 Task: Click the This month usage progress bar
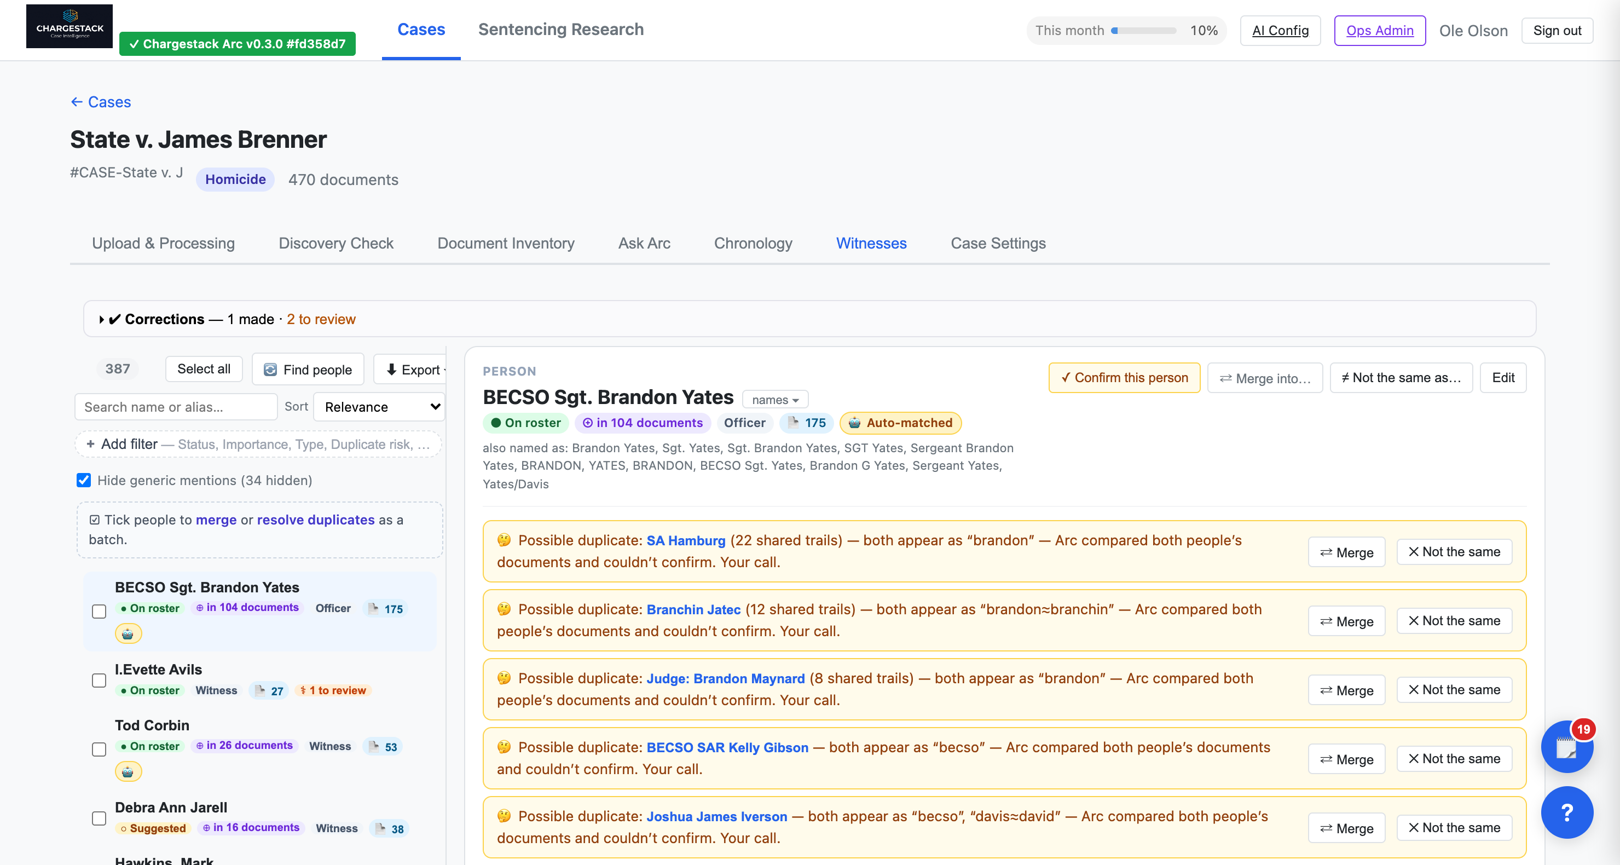pyautogui.click(x=1143, y=30)
